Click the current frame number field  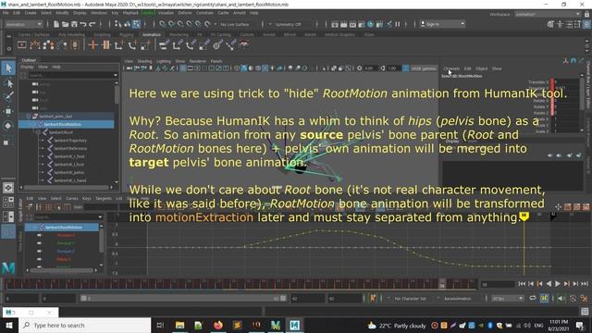point(498,284)
